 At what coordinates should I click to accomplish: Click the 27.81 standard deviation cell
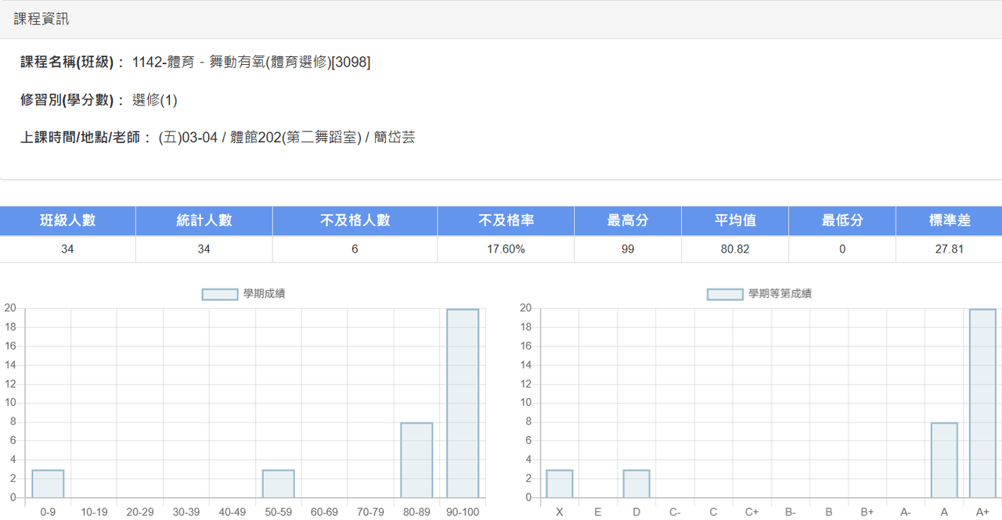(950, 249)
